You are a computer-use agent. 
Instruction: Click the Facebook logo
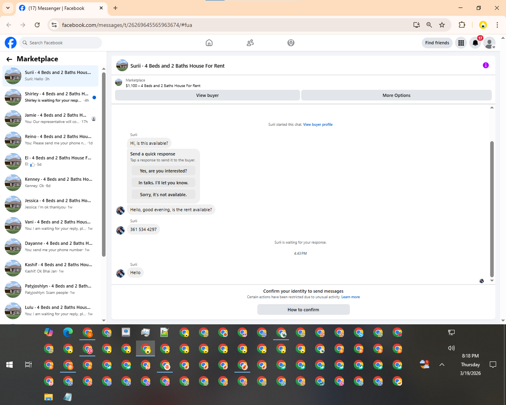pyautogui.click(x=11, y=43)
